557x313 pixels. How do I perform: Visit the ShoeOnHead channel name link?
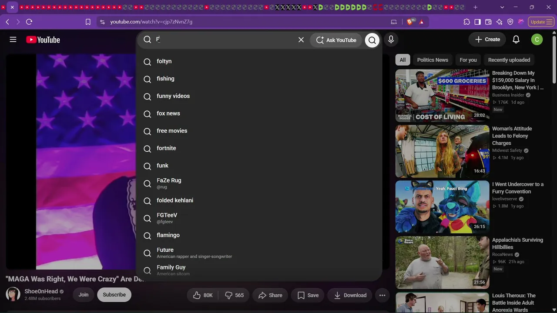point(41,291)
